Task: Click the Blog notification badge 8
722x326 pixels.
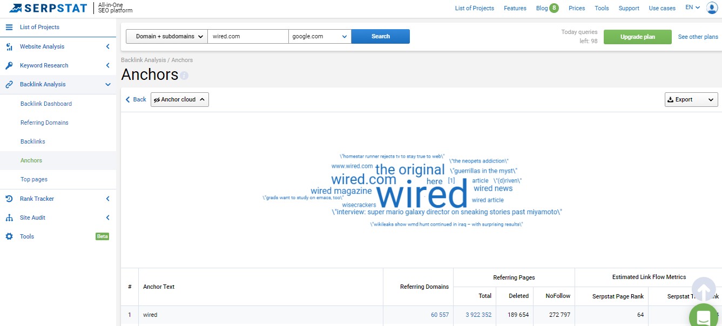Action: click(x=554, y=8)
